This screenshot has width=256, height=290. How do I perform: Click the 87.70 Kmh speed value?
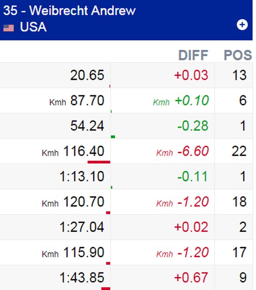point(87,101)
